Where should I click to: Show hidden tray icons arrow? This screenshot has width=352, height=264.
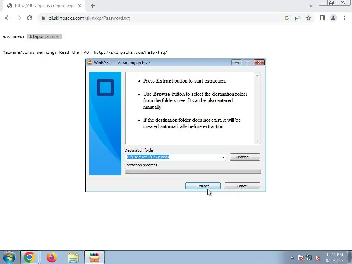pyautogui.click(x=292, y=257)
